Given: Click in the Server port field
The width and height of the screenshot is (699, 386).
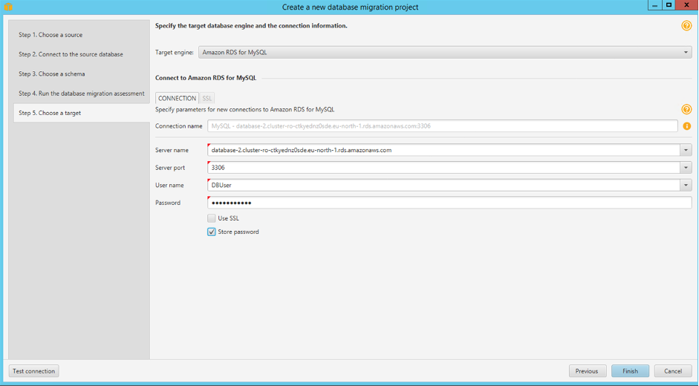Looking at the screenshot, I should click(x=443, y=168).
